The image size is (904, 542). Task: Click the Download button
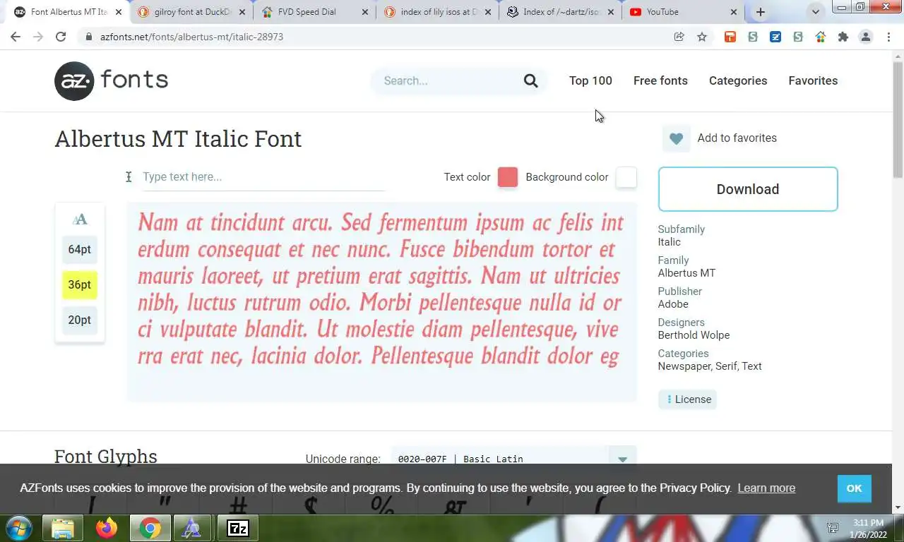point(748,189)
